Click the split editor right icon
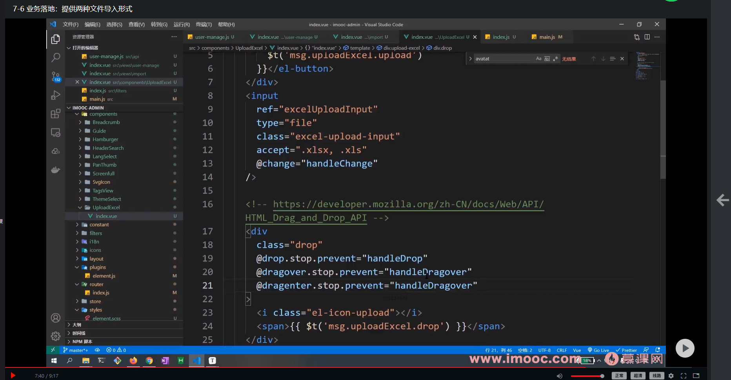Viewport: 731px width, 380px height. click(x=647, y=37)
